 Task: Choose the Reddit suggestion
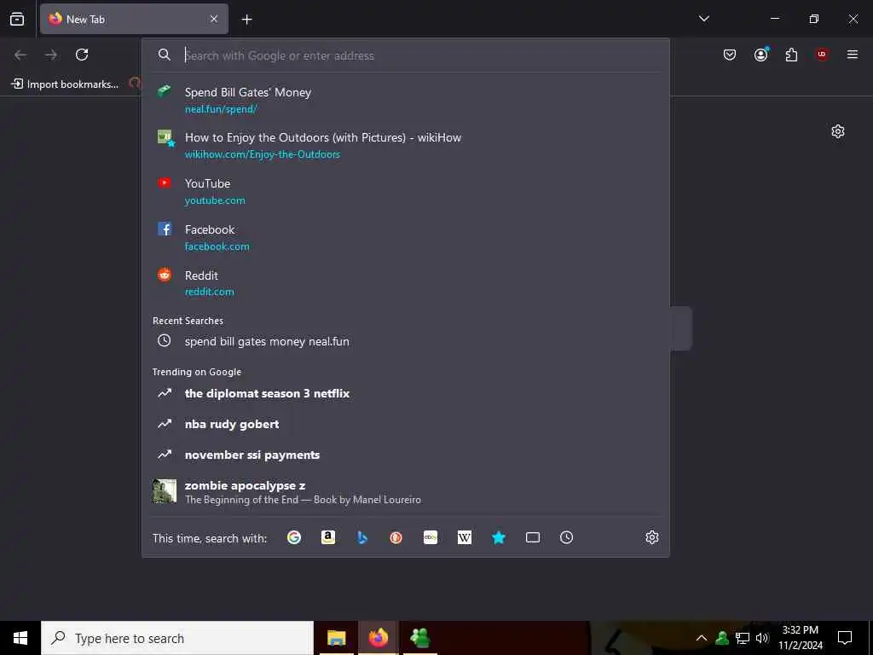click(x=406, y=283)
